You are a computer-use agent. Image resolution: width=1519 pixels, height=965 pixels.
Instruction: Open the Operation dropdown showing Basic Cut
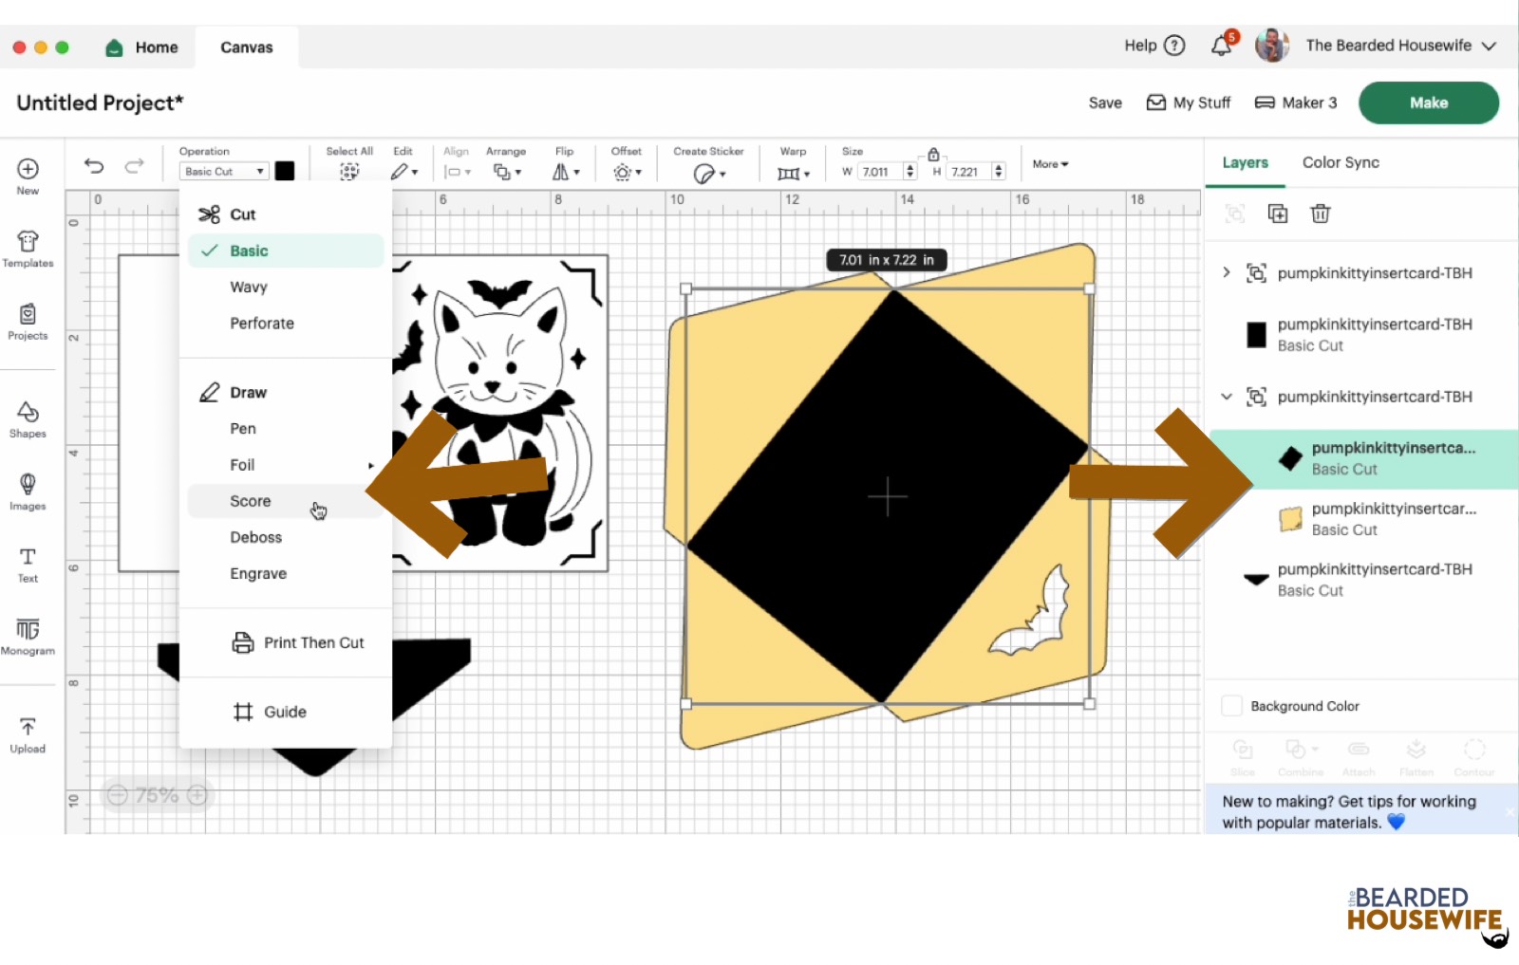[223, 171]
